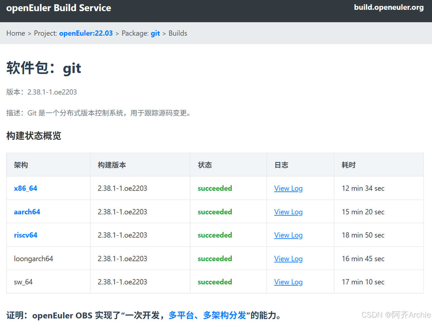
Task: Click the Builds breadcrumb item
Action: [x=178, y=33]
